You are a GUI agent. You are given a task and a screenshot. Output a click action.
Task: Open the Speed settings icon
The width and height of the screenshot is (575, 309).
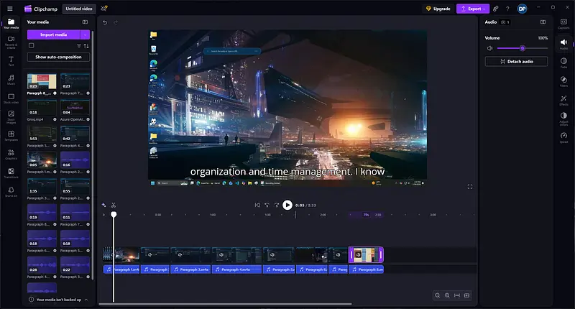(563, 136)
